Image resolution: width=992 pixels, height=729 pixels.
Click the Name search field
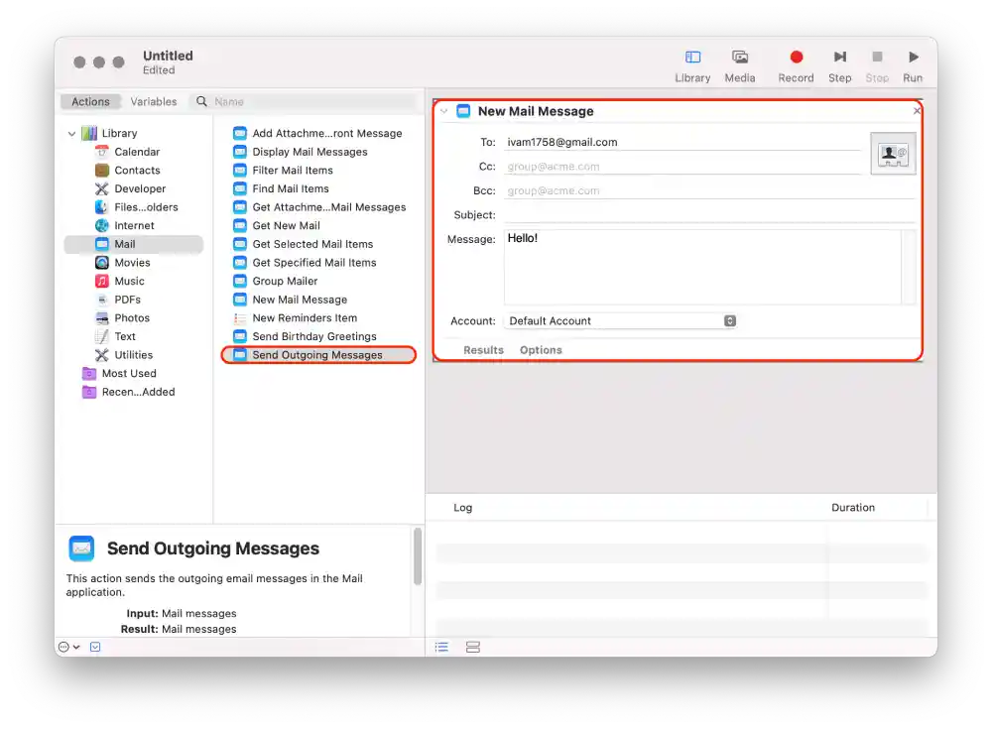304,101
